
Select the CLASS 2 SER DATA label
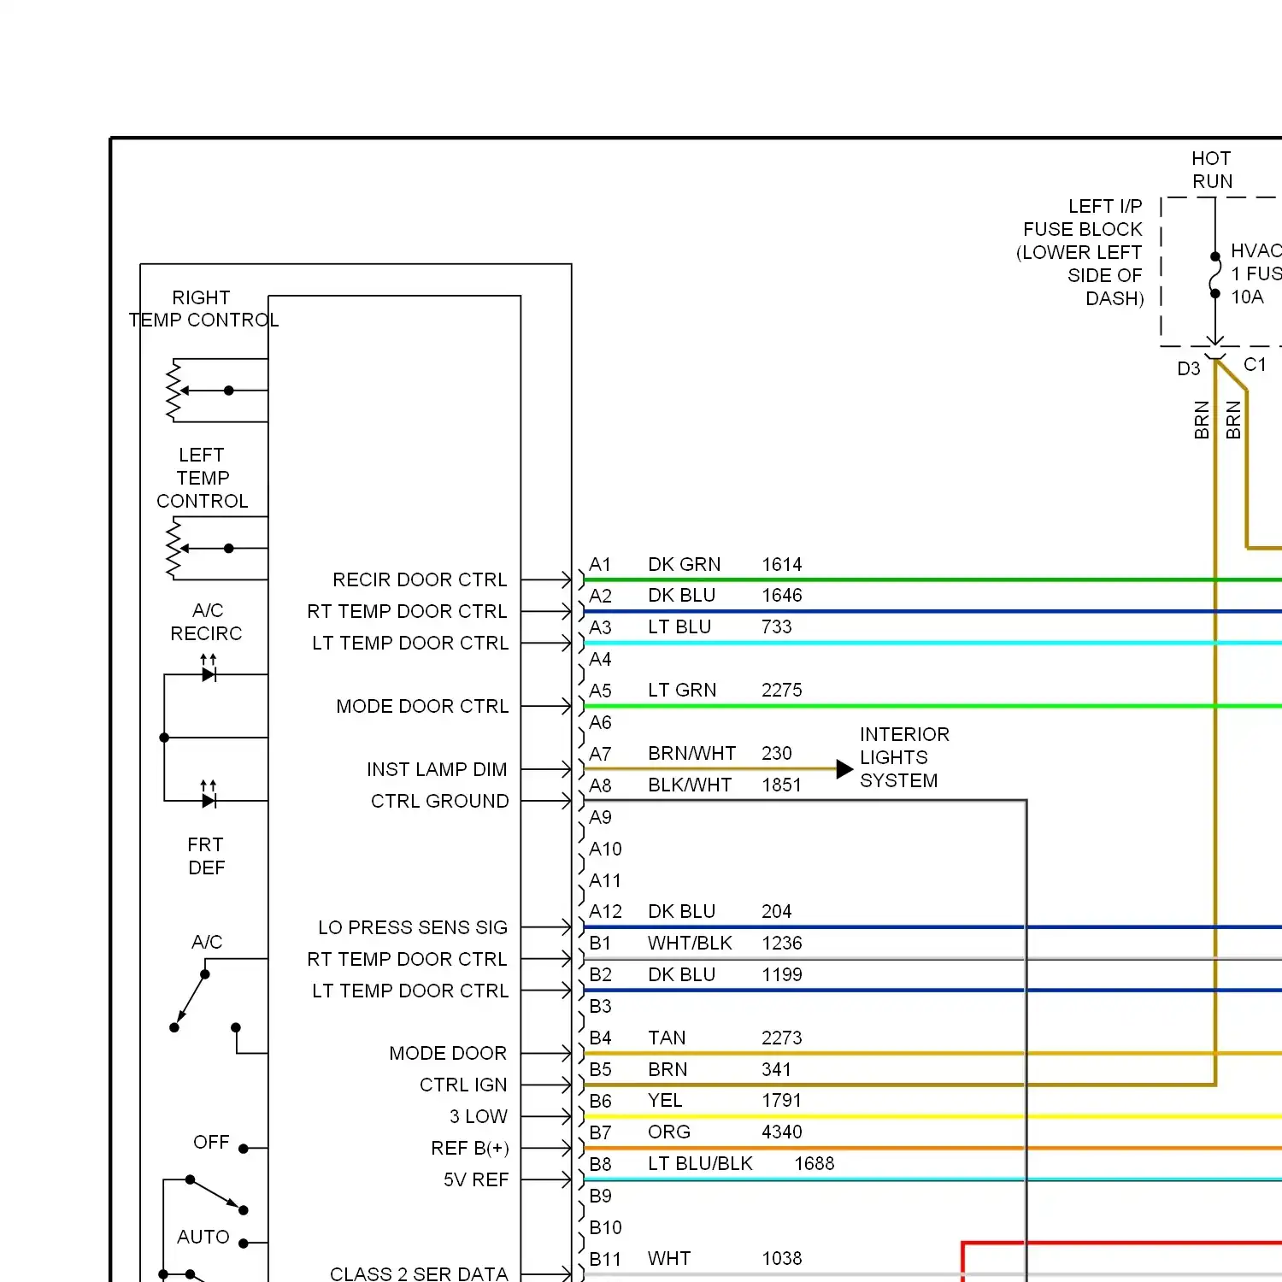click(x=419, y=1273)
